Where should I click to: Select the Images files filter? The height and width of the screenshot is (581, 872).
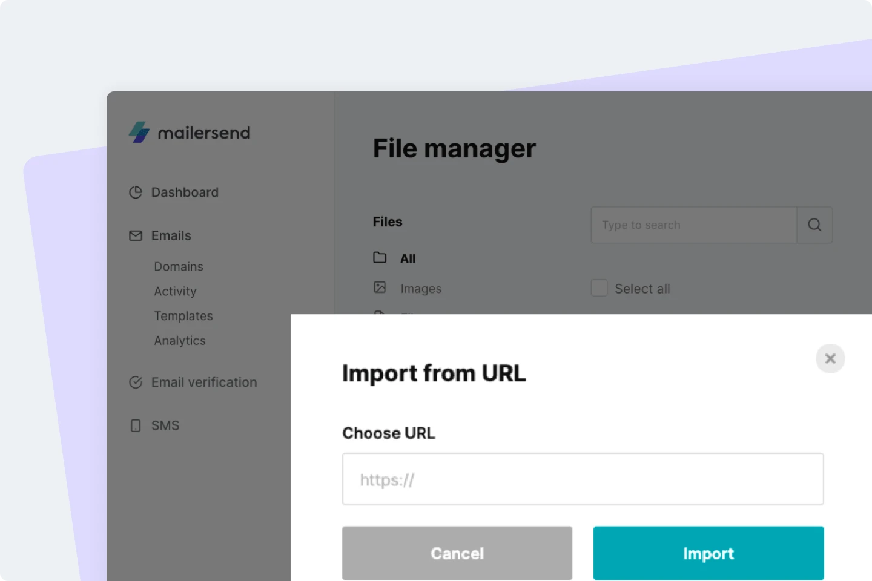point(421,289)
